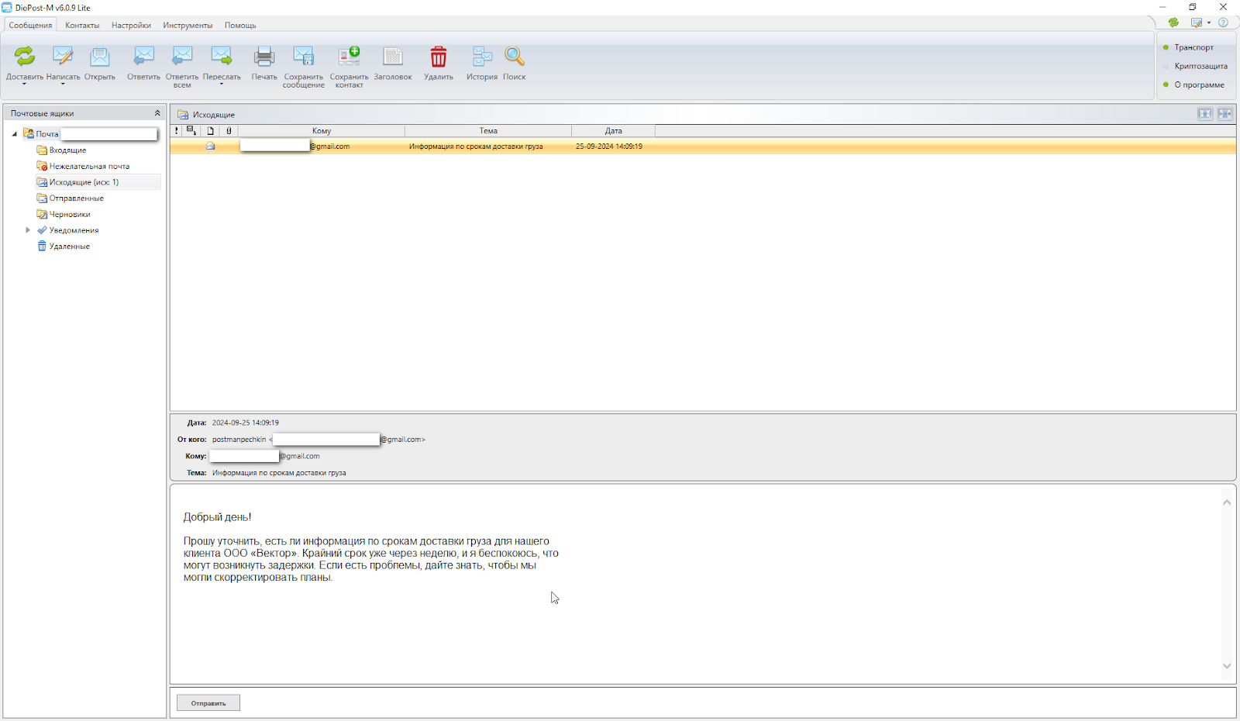
Task: Sort messages by the Кому column header
Action: [x=322, y=131]
